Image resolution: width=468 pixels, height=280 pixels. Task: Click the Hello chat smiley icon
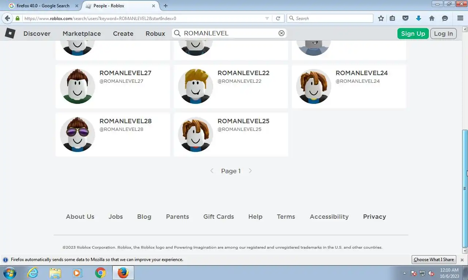pos(445,18)
